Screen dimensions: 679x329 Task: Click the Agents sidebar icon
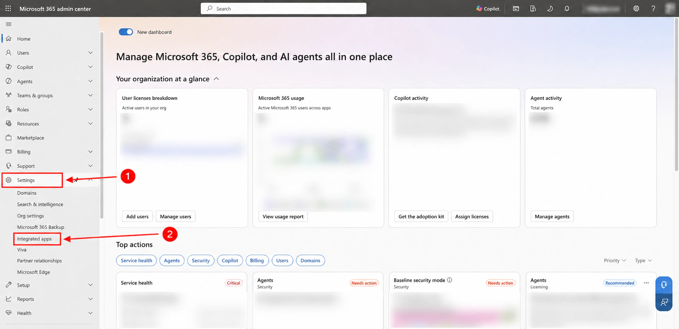tap(9, 81)
